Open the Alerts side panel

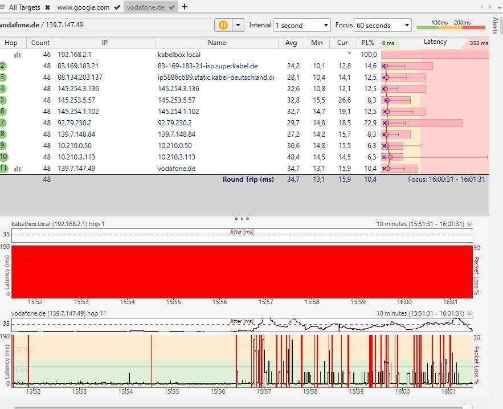[x=495, y=26]
